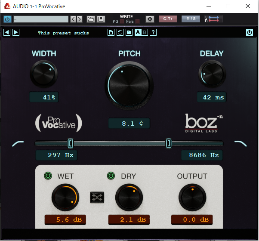This screenshot has width=259, height=241.
Task: Select previous ProVocative preset triangle
Action: pyautogui.click(x=7, y=32)
